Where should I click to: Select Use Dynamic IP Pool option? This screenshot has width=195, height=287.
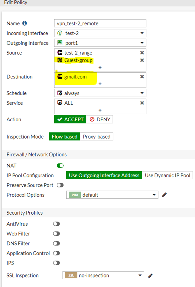167,176
